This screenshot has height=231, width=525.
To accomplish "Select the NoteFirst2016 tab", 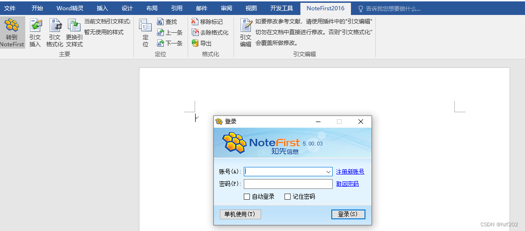I will pos(326,8).
